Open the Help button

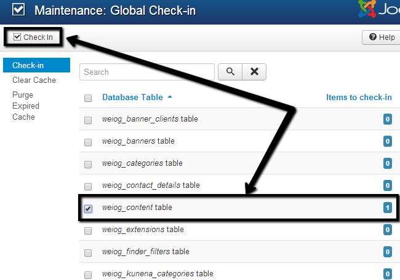click(382, 37)
